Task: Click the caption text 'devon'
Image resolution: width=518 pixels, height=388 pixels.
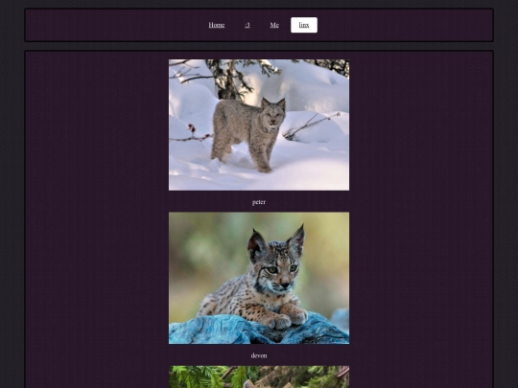Action: [259, 355]
